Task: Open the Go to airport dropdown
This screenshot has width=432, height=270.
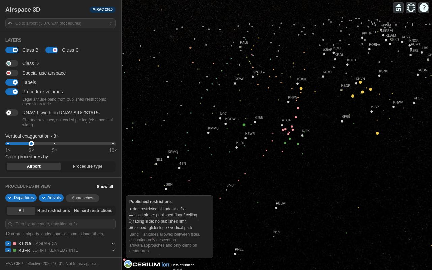Action: point(60,23)
